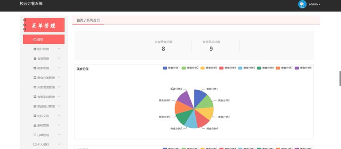Open the 个人资料 menu item

(44, 144)
